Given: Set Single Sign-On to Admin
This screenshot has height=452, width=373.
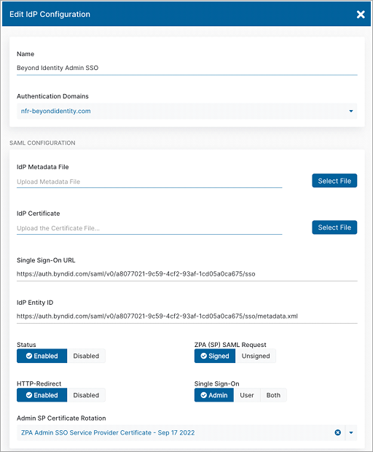Looking at the screenshot, I should (214, 395).
